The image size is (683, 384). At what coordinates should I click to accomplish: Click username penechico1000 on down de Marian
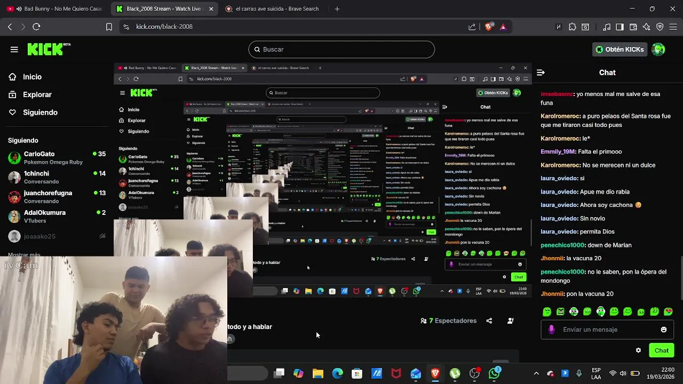(563, 245)
